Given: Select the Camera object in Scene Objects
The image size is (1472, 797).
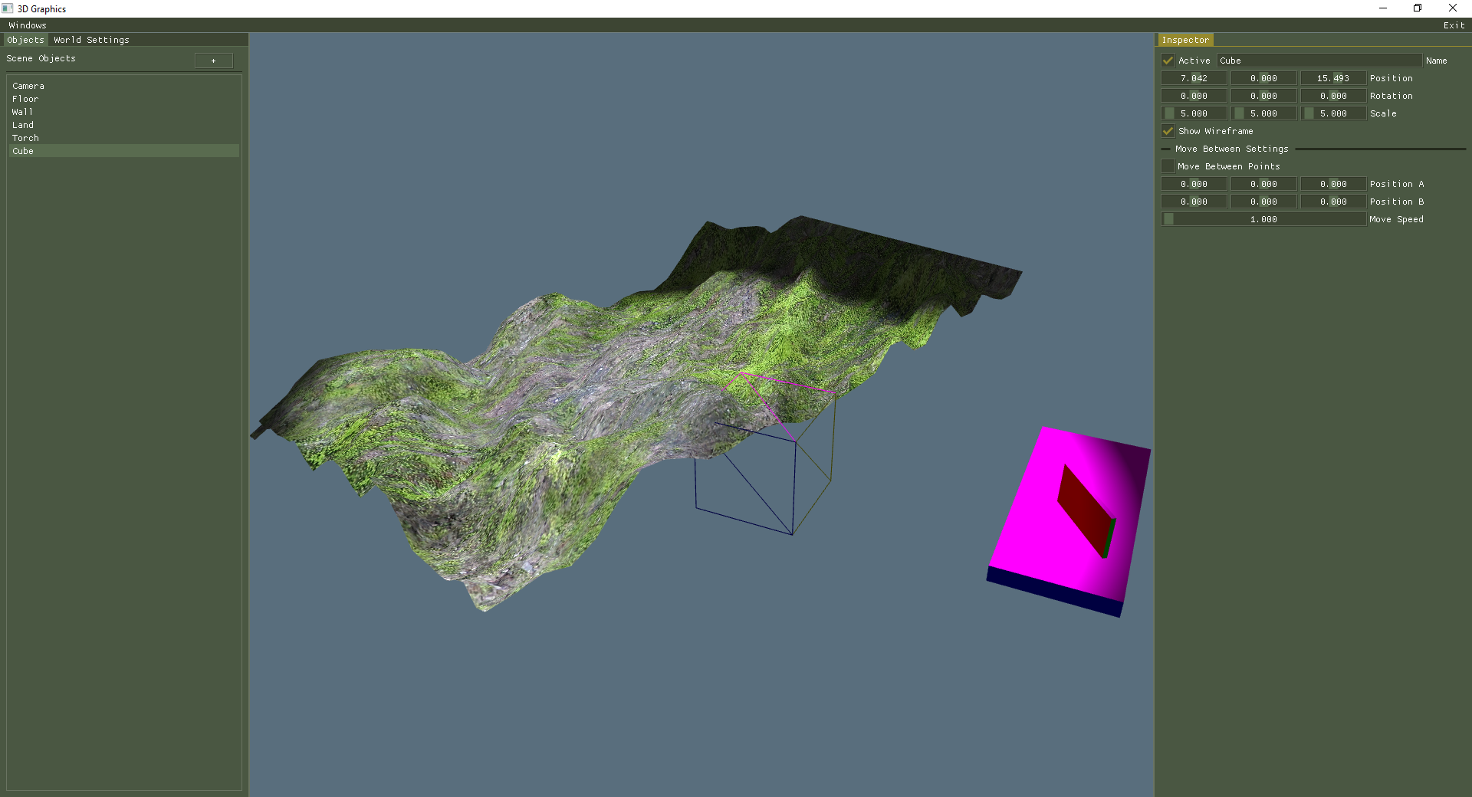Looking at the screenshot, I should click(x=28, y=85).
